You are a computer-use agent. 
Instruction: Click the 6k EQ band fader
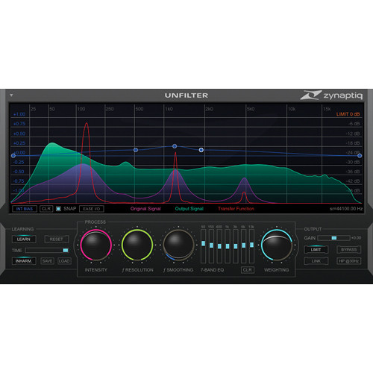pos(244,245)
